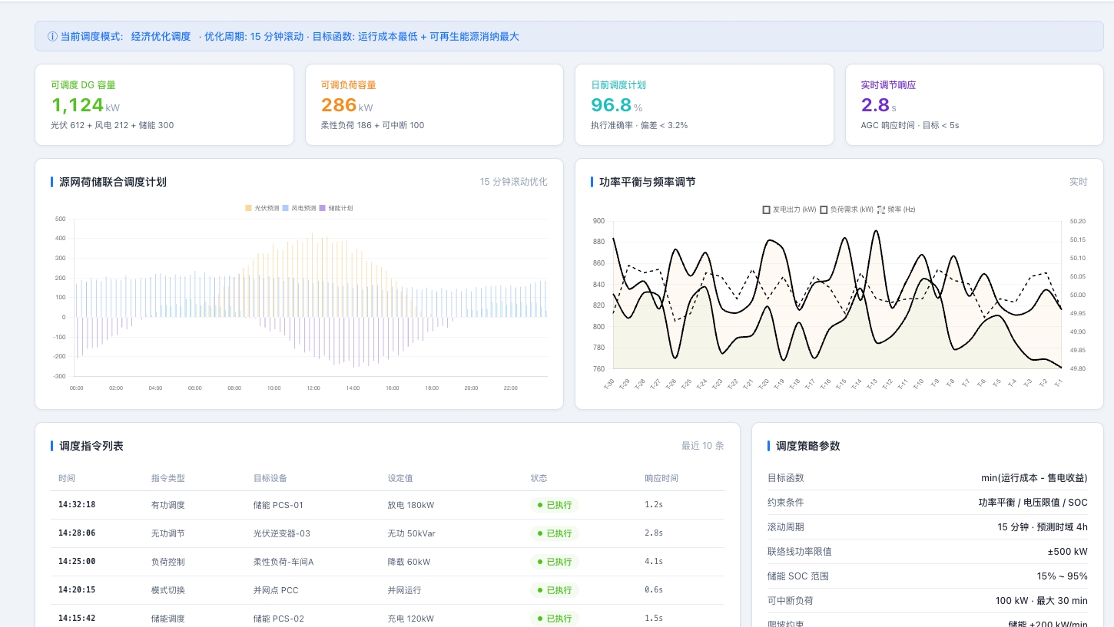
Task: Toggle 负荷需求 (kW) legend box
Action: pos(824,210)
